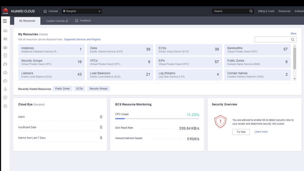Click the Huawei logo in header
Screen dimensions: 304x171
coord(5,11)
